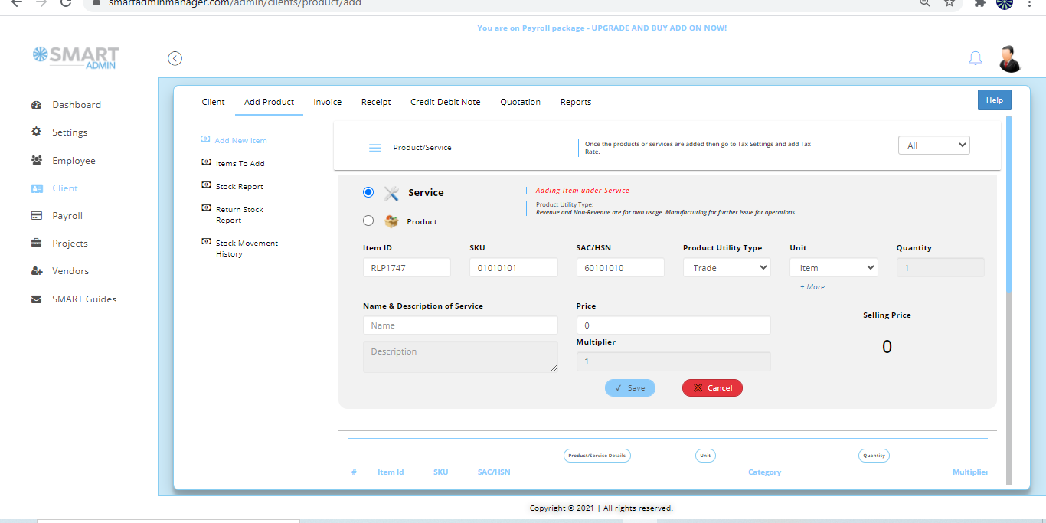Click the profile avatar picture
The image size is (1046, 523).
coord(1009,58)
